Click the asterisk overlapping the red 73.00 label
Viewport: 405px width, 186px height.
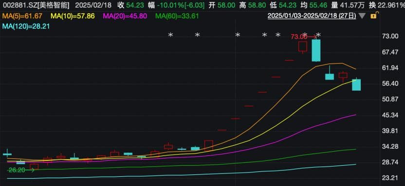click(x=305, y=35)
